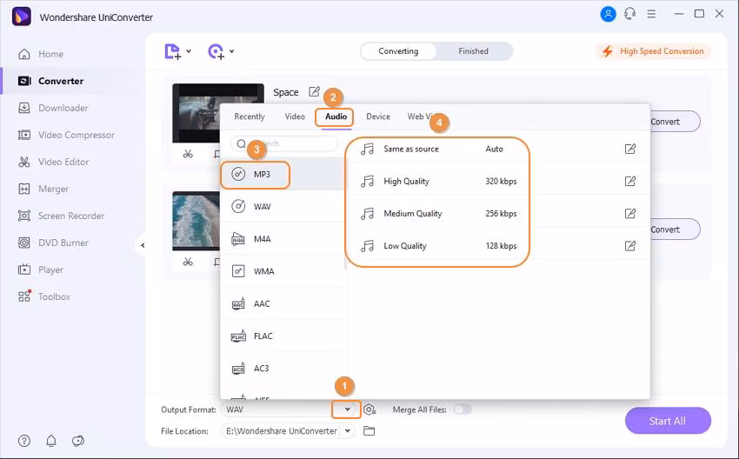
Task: Choose FLAC audio format
Action: [x=283, y=336]
